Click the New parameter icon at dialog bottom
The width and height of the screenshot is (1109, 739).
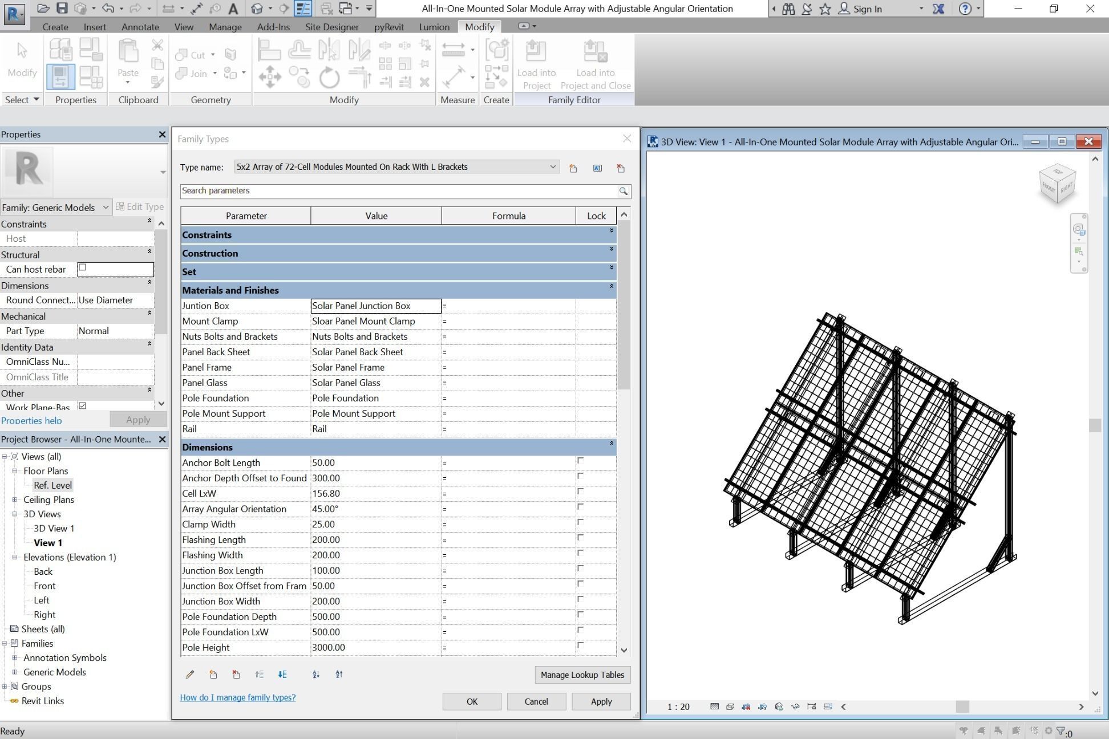click(213, 675)
